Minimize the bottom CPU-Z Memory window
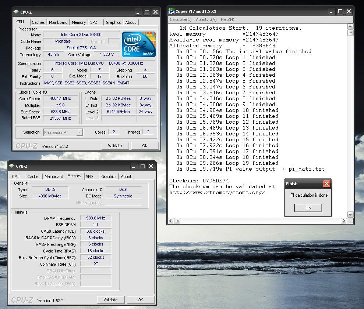Image resolution: width=364 pixels, height=309 pixels. click(x=134, y=166)
